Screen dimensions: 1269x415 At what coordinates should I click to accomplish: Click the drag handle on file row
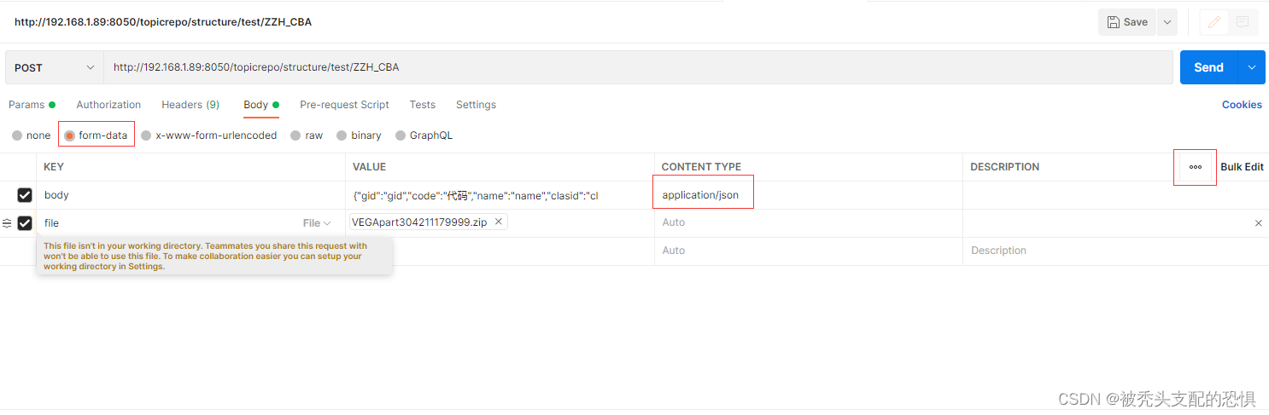[7, 223]
